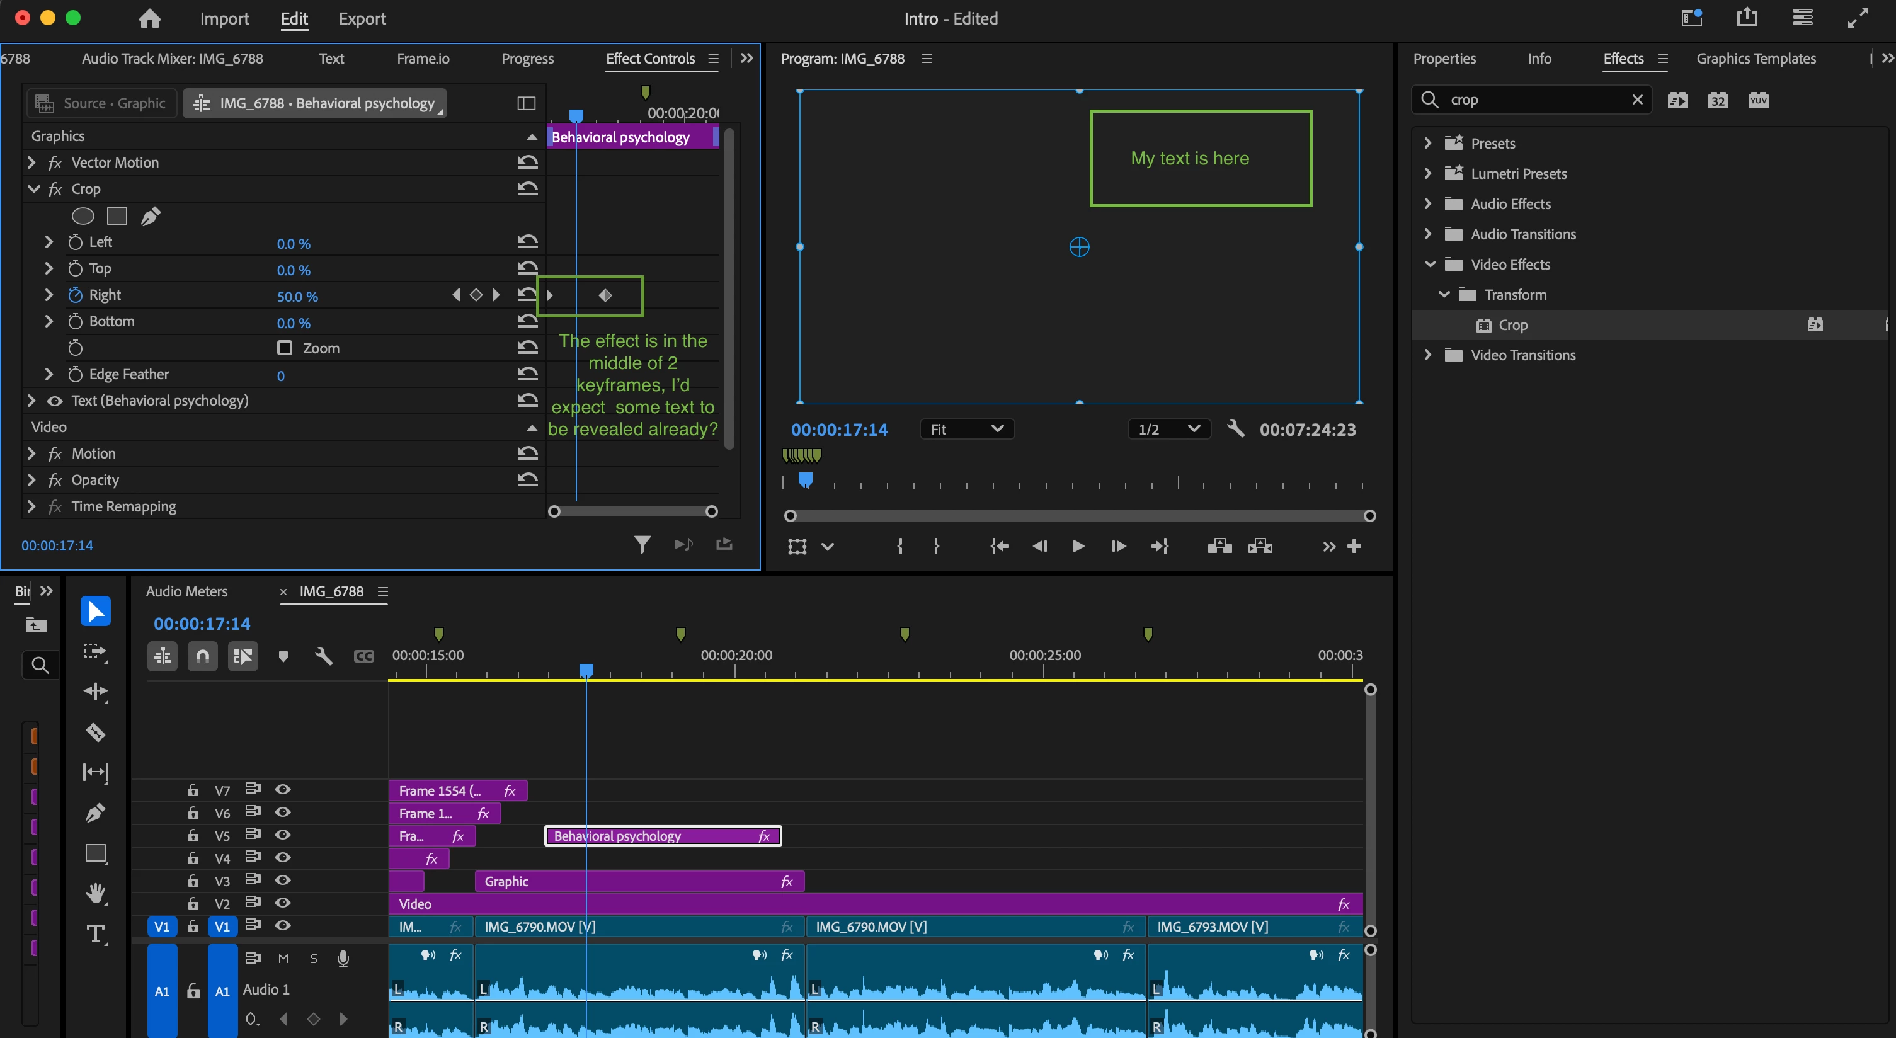Viewport: 1896px width, 1038px height.
Task: Open Program Monitor settings wrench
Action: (1236, 428)
